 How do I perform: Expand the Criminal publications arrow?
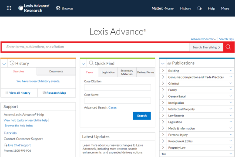163,83
